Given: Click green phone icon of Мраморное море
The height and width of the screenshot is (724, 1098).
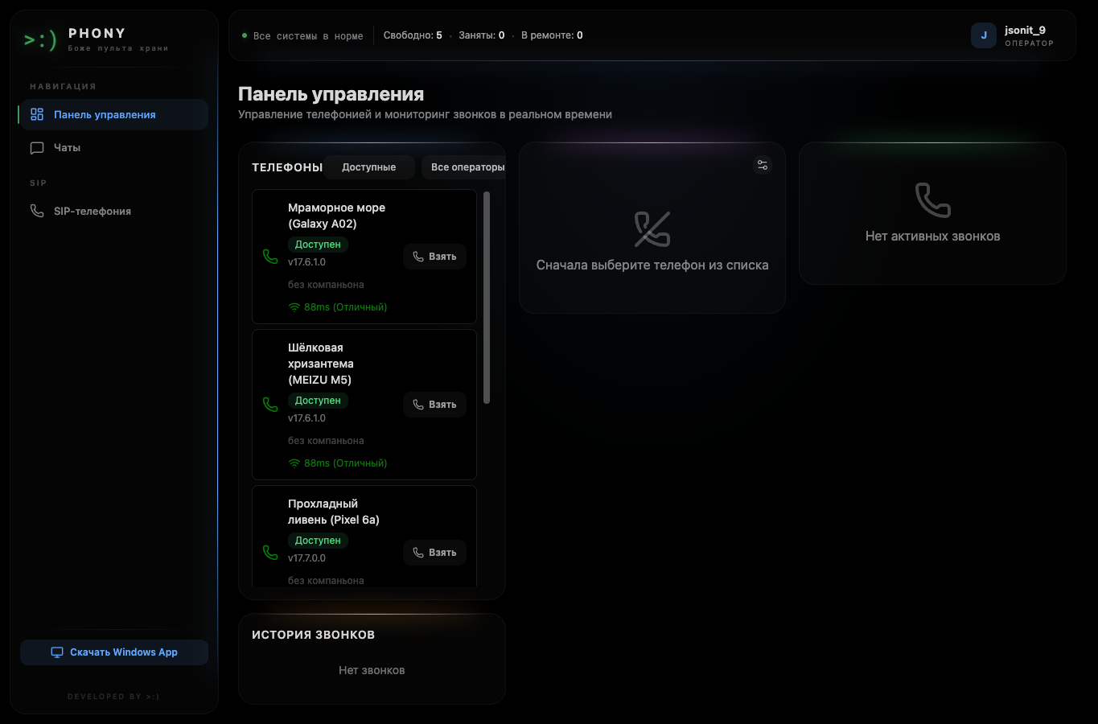Looking at the screenshot, I should pyautogui.click(x=270, y=257).
